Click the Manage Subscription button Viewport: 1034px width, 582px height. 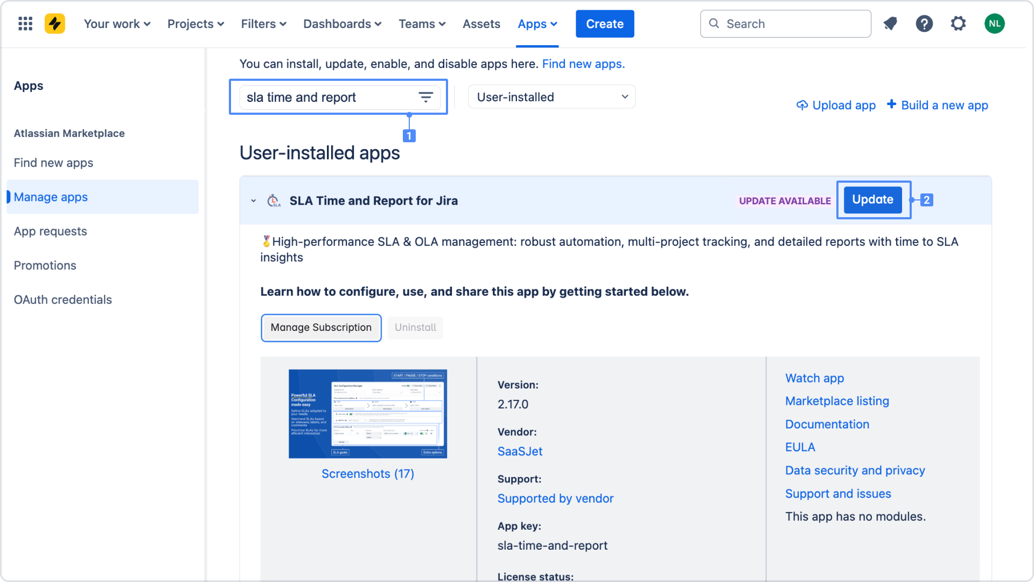pyautogui.click(x=321, y=328)
